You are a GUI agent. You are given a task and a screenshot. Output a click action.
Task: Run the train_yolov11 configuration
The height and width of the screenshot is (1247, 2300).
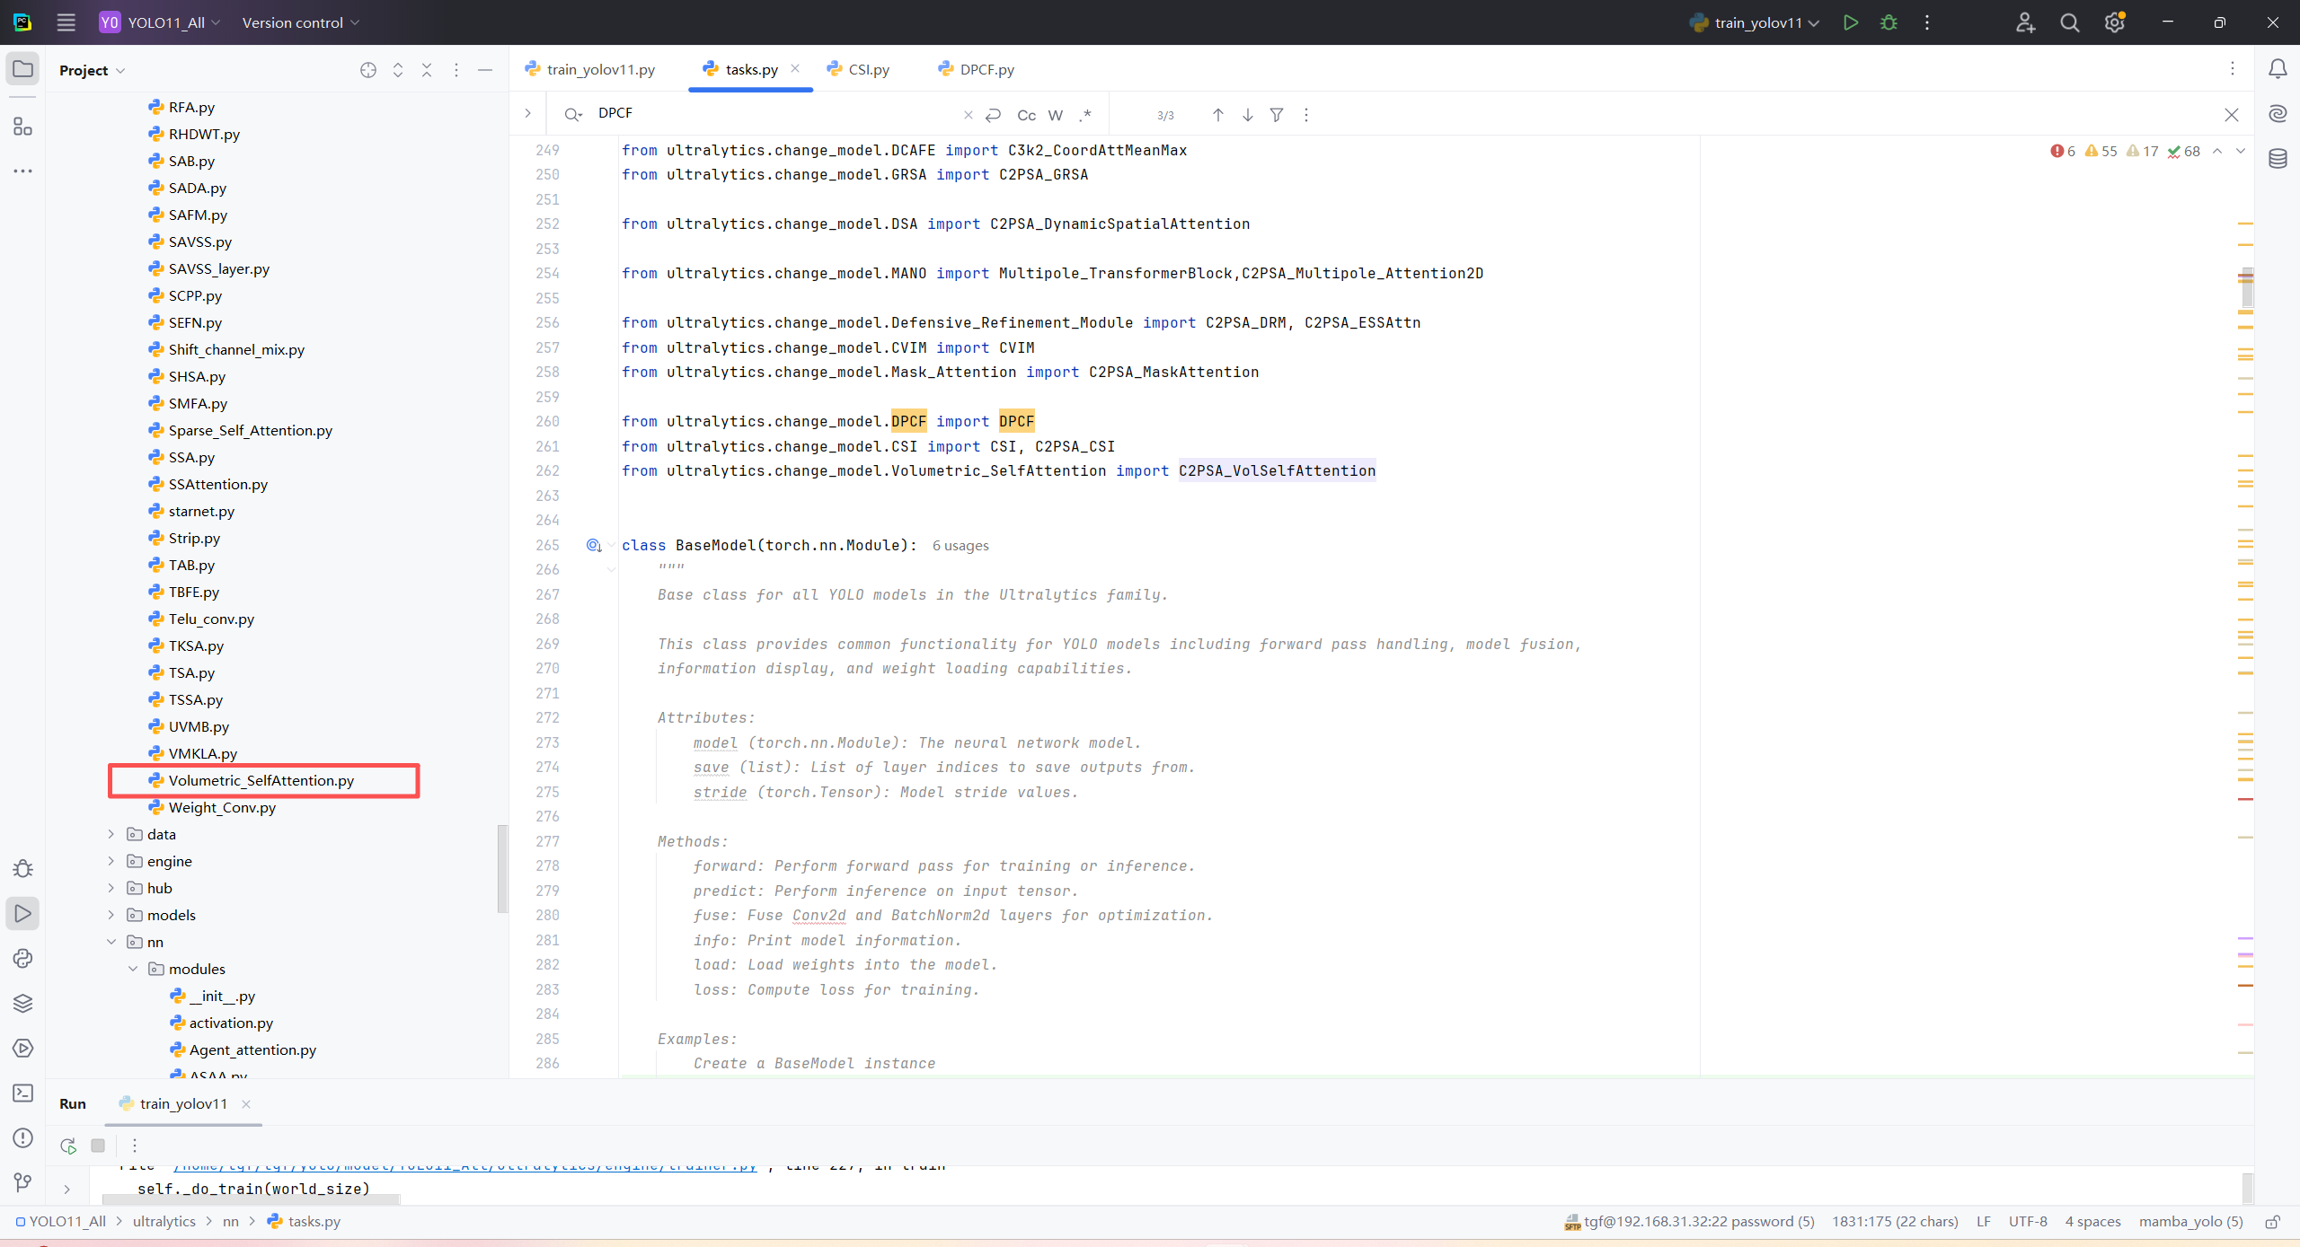tap(1850, 22)
